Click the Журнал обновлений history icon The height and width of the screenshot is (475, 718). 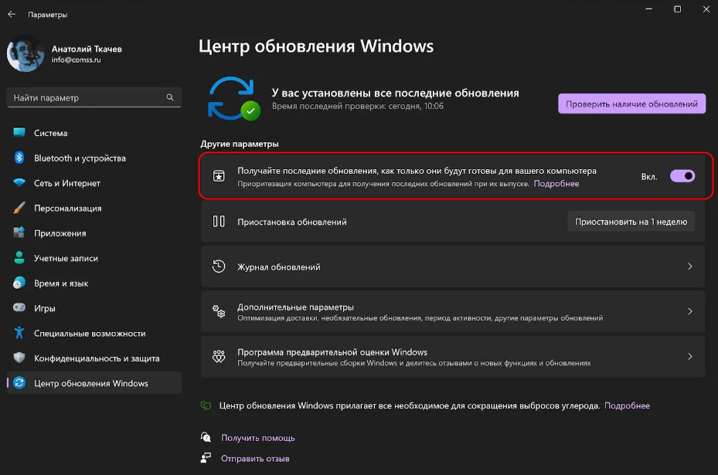point(219,266)
